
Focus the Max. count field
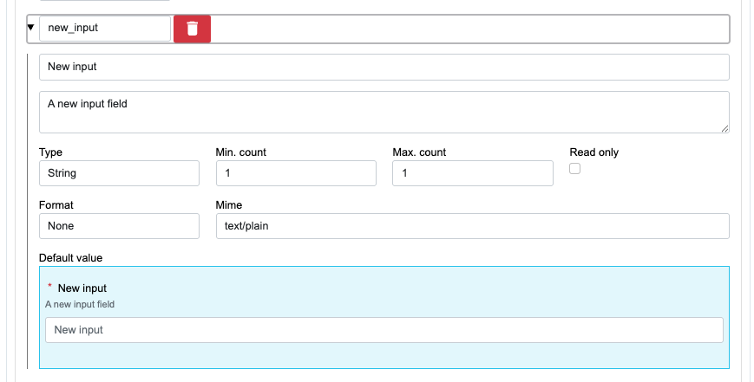click(x=473, y=173)
